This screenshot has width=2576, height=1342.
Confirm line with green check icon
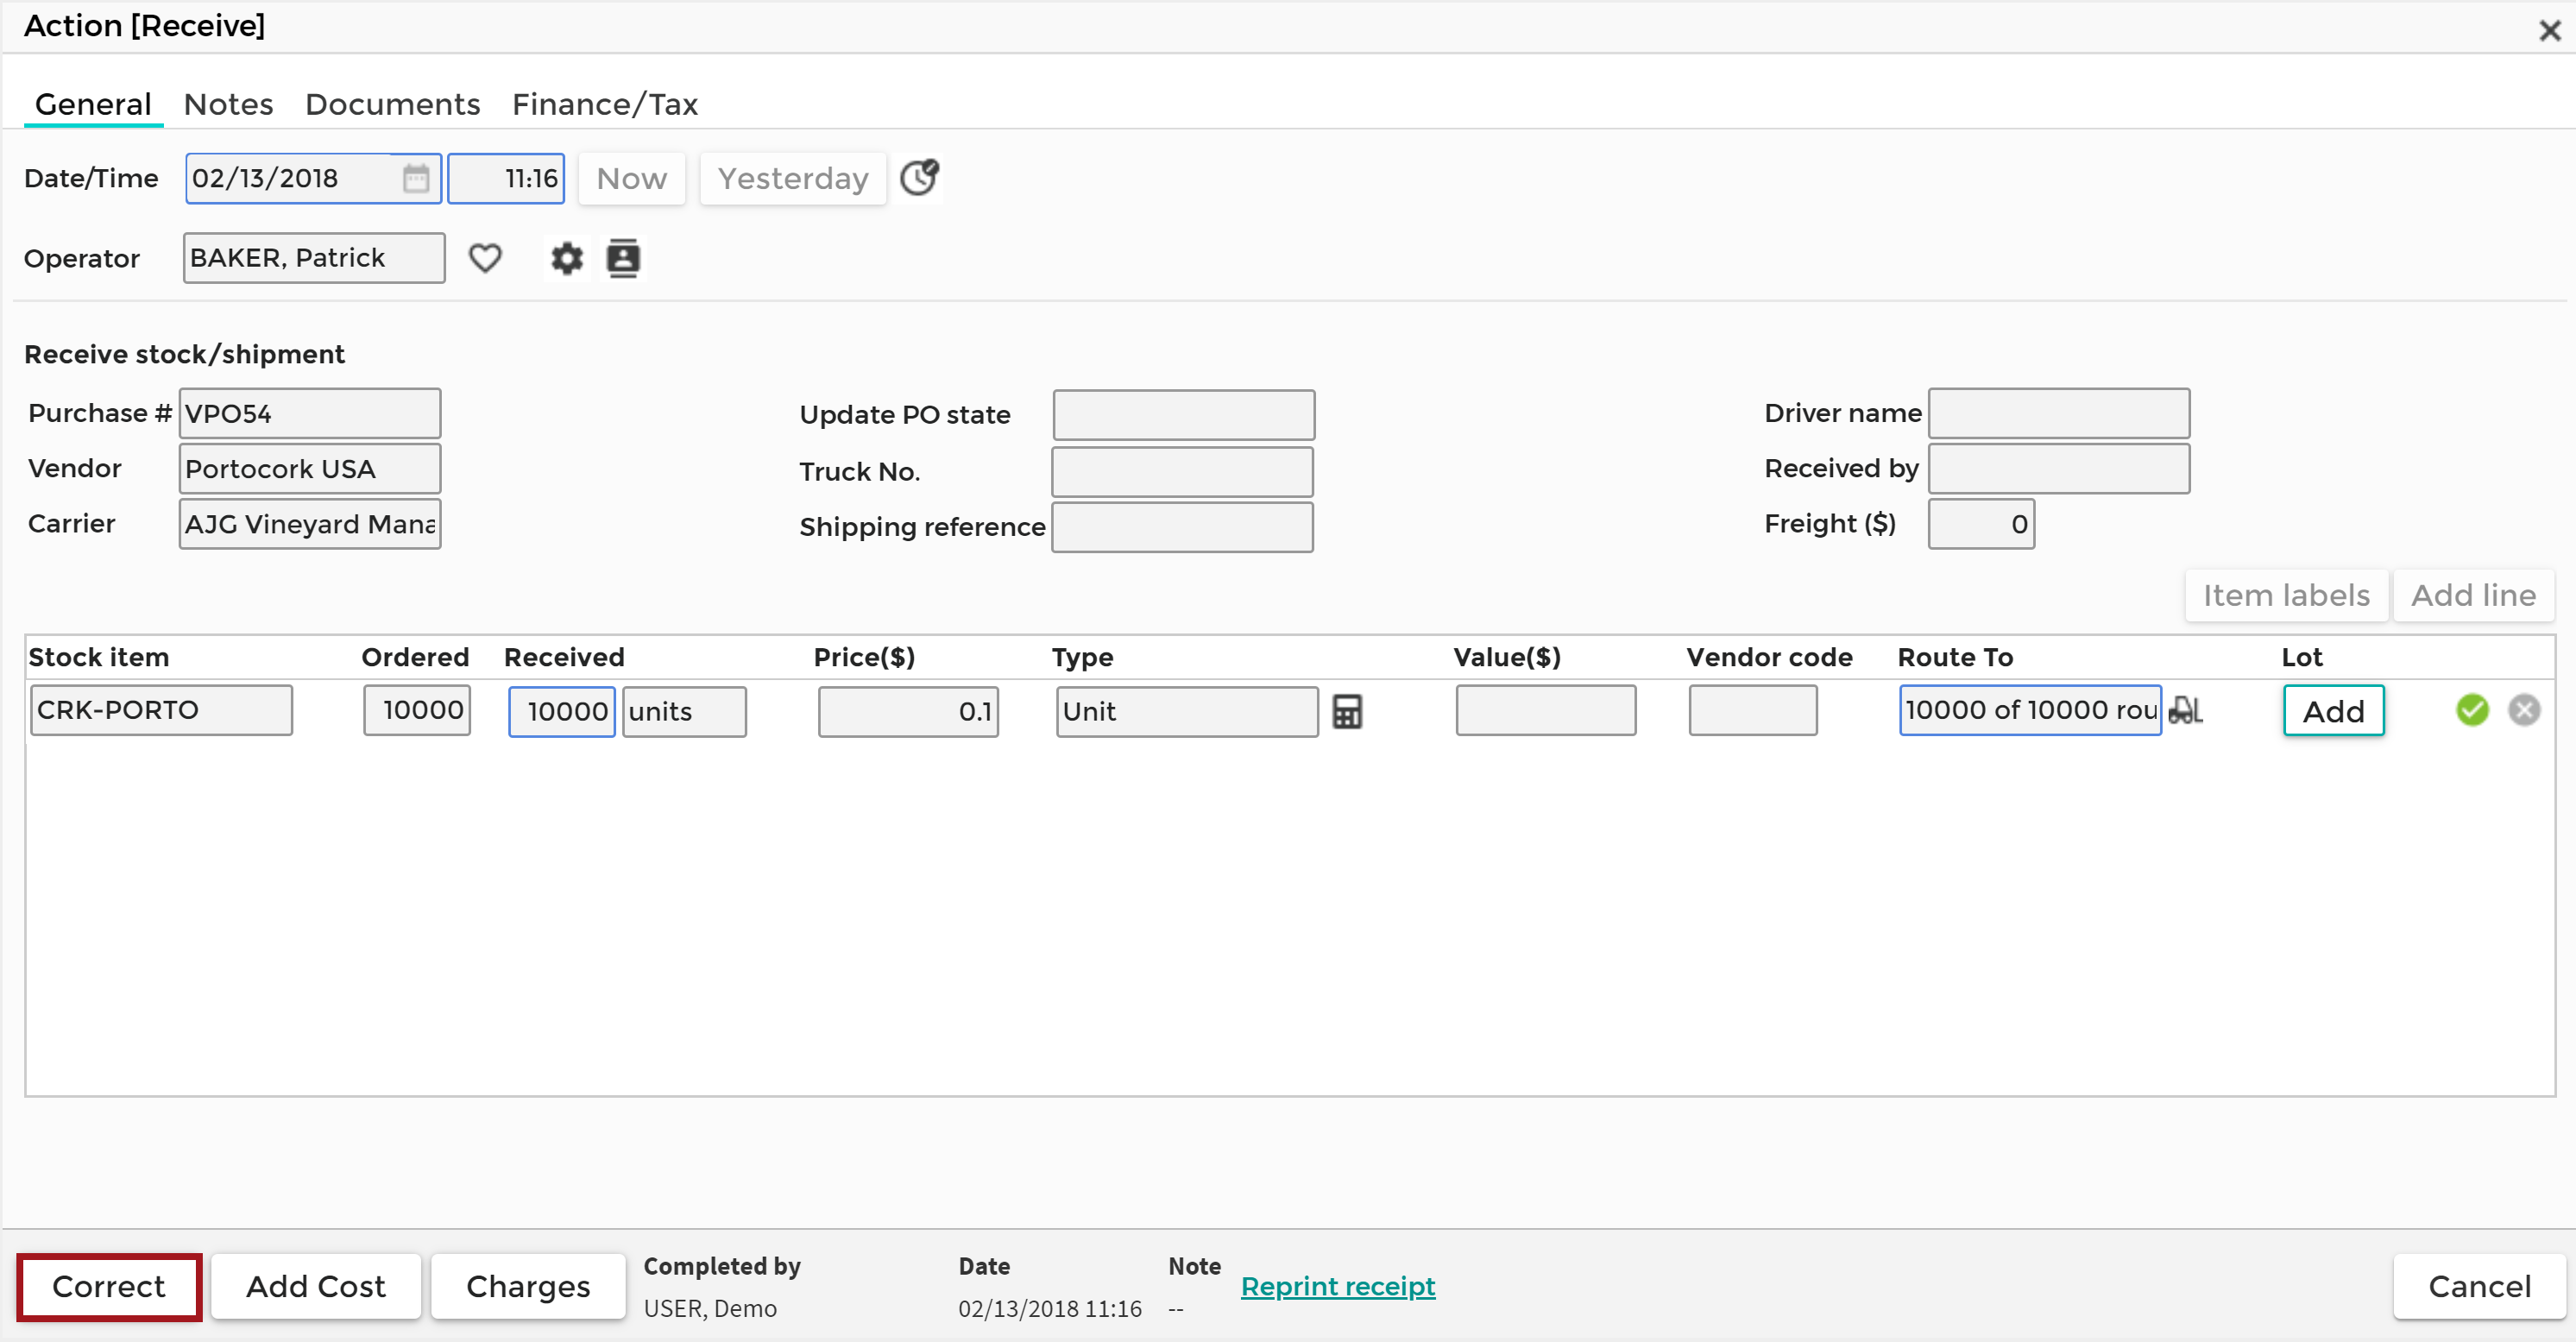click(x=2472, y=710)
